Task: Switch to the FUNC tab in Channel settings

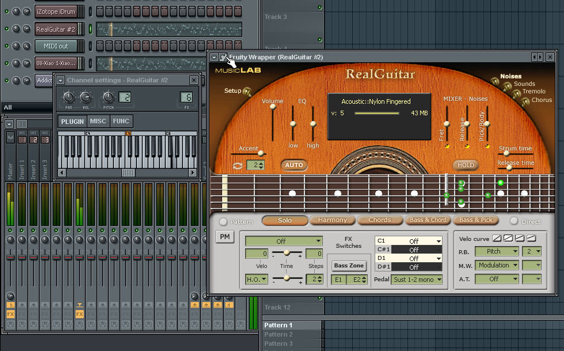Action: (x=121, y=121)
